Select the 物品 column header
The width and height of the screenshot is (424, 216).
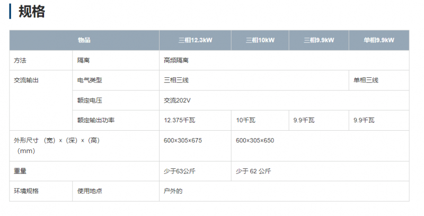click(84, 40)
